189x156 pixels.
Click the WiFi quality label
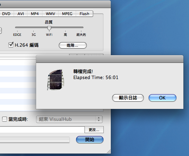(49, 35)
